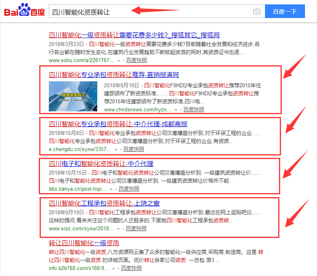317x276 pixels.
Task: Click the e.chengdu.cn/syxw/3357... URL text
Action: click(x=80, y=149)
